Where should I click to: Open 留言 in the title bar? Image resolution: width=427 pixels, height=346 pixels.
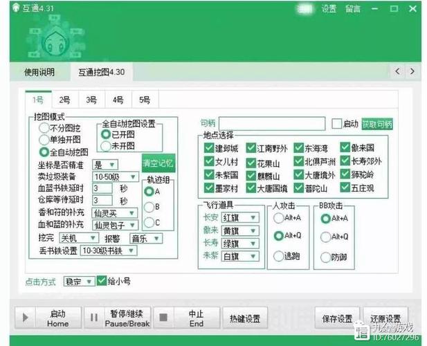point(353,9)
